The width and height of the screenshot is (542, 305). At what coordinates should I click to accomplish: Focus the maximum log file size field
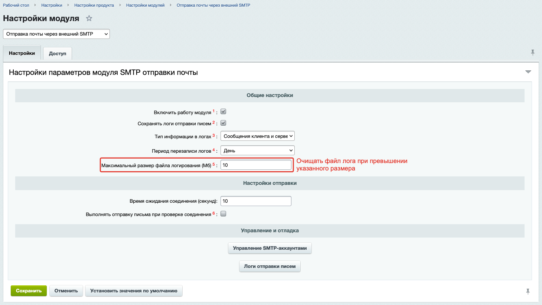pos(256,165)
